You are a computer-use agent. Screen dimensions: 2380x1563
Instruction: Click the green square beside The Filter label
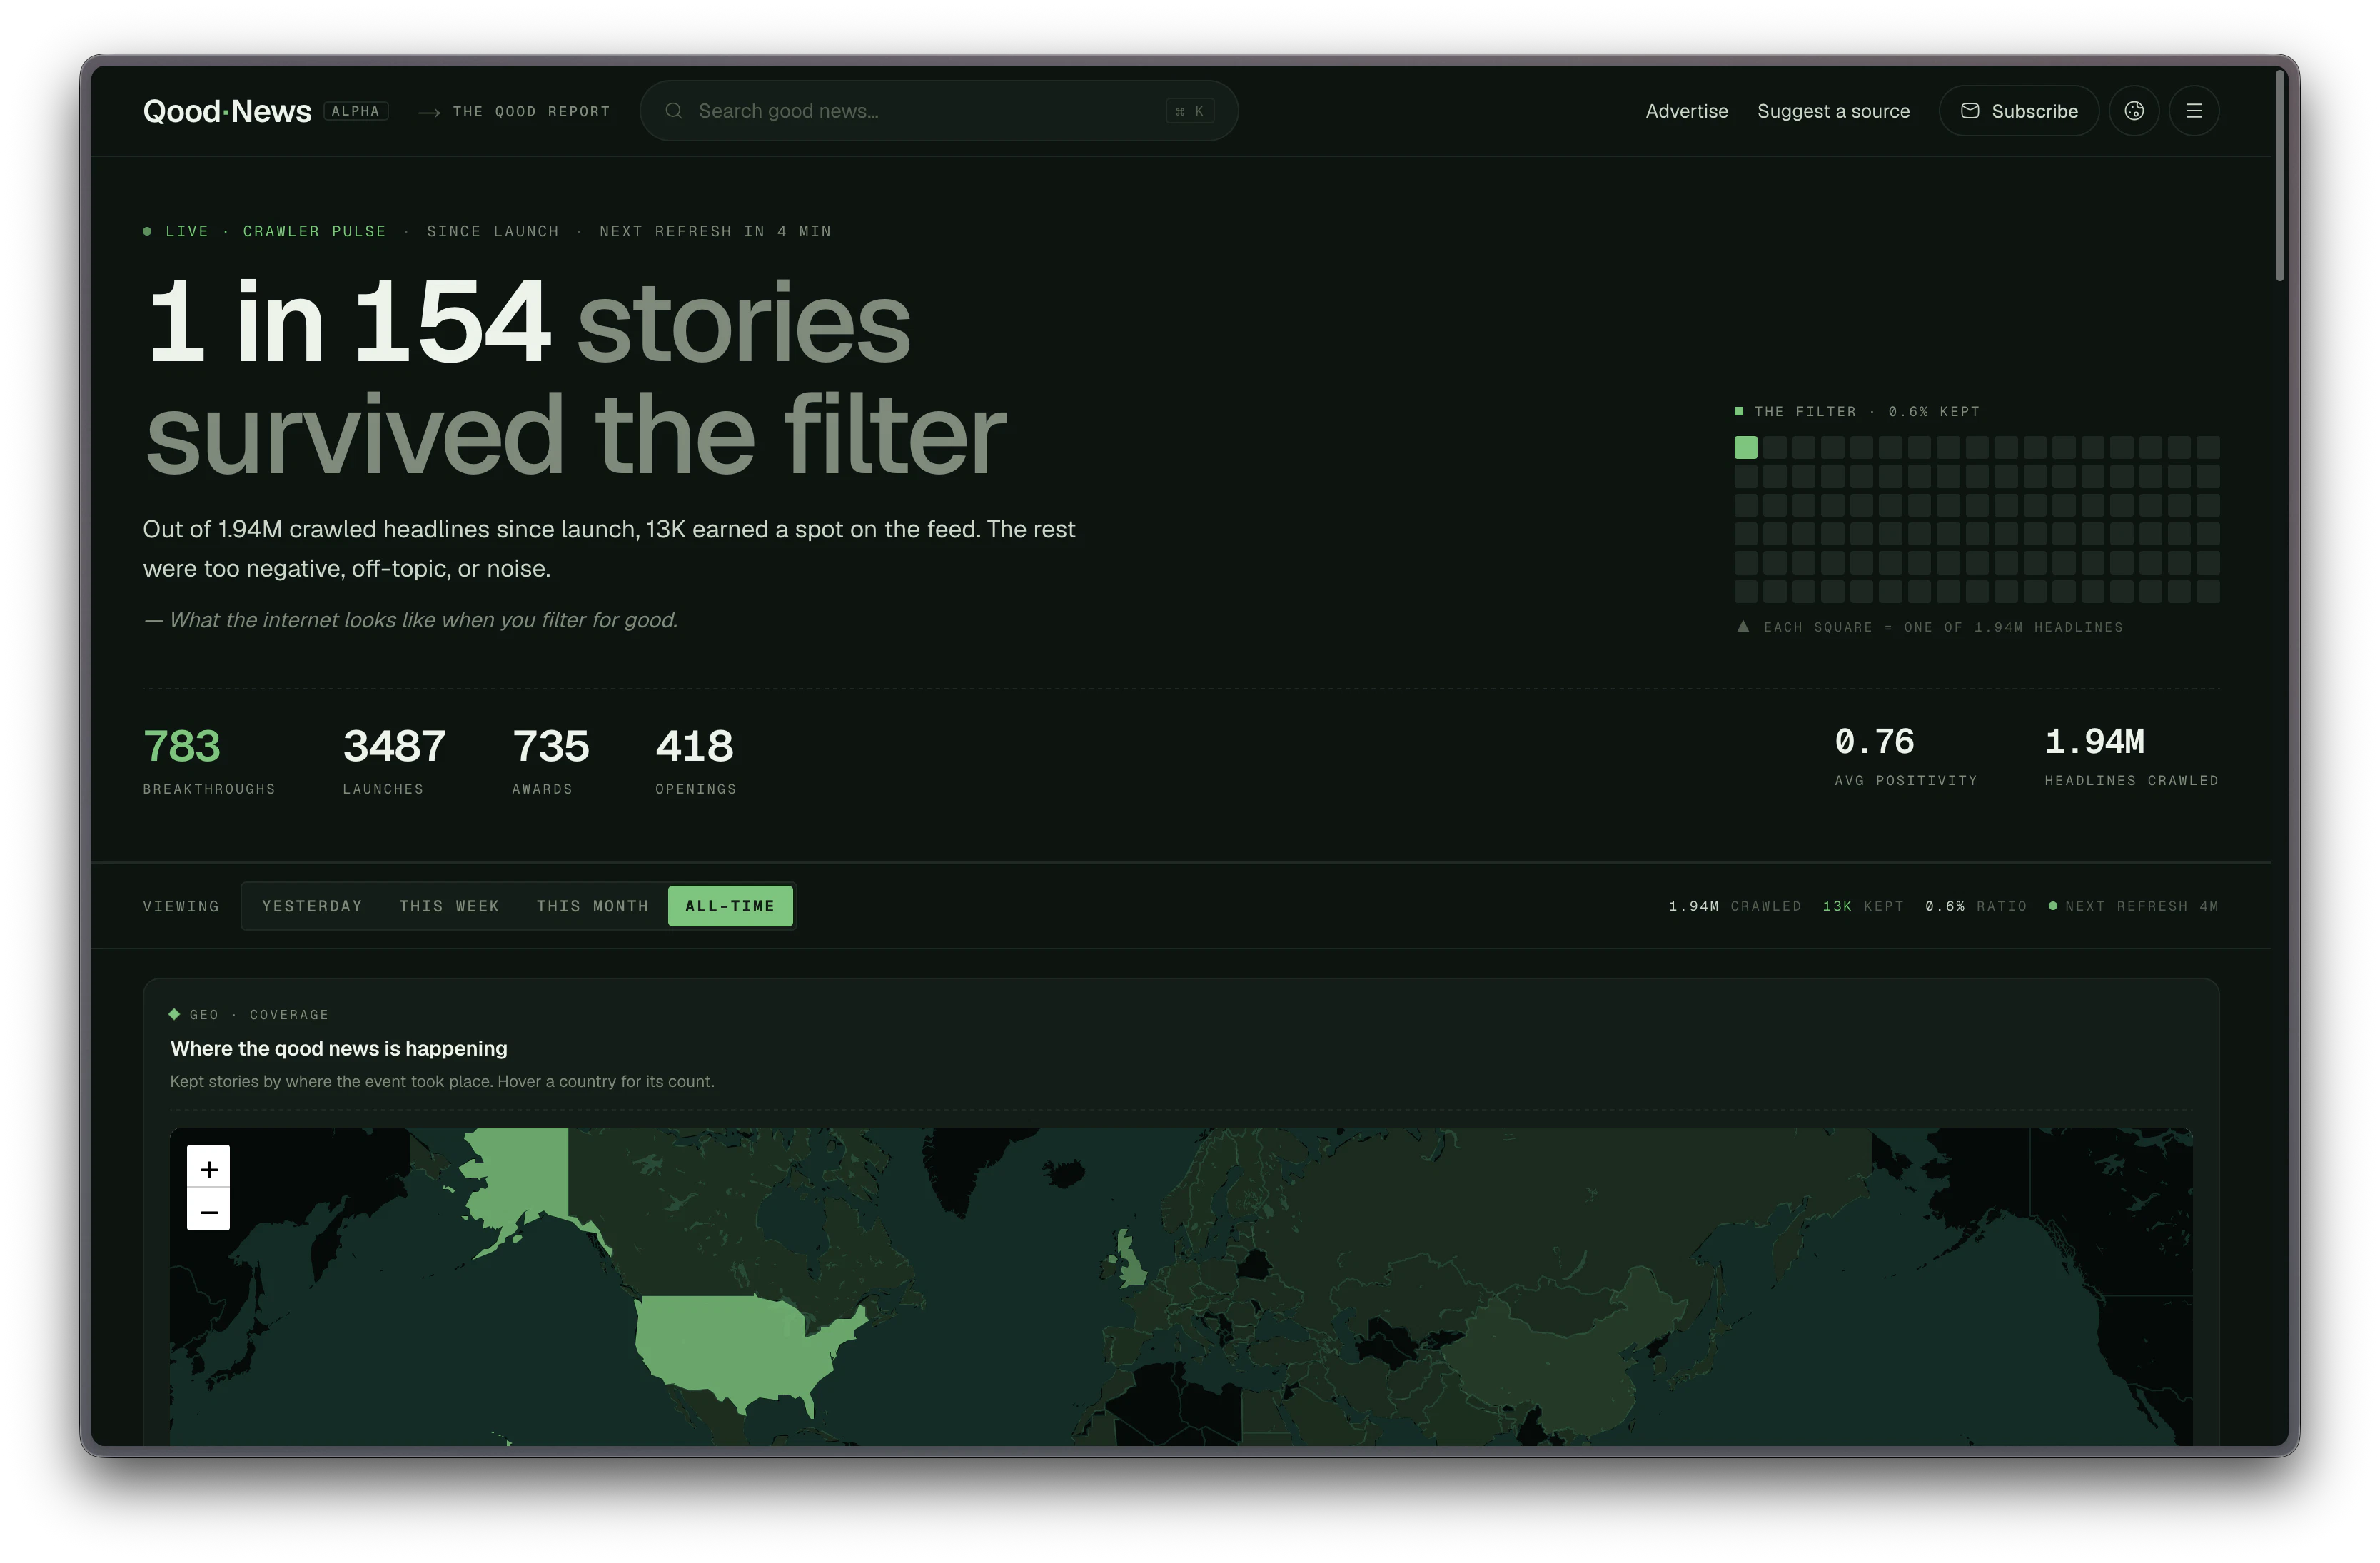click(x=1738, y=411)
